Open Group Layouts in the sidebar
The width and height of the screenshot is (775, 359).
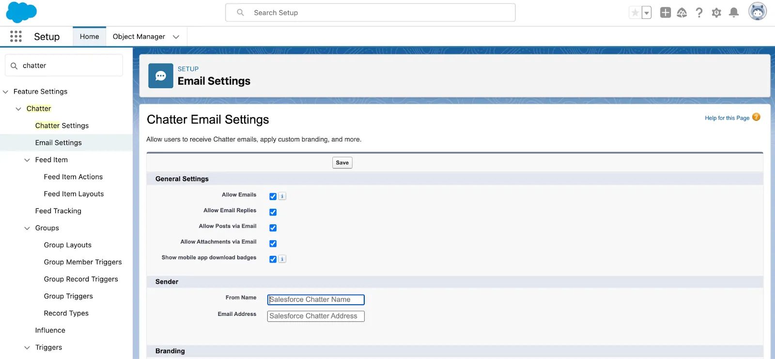pos(68,245)
